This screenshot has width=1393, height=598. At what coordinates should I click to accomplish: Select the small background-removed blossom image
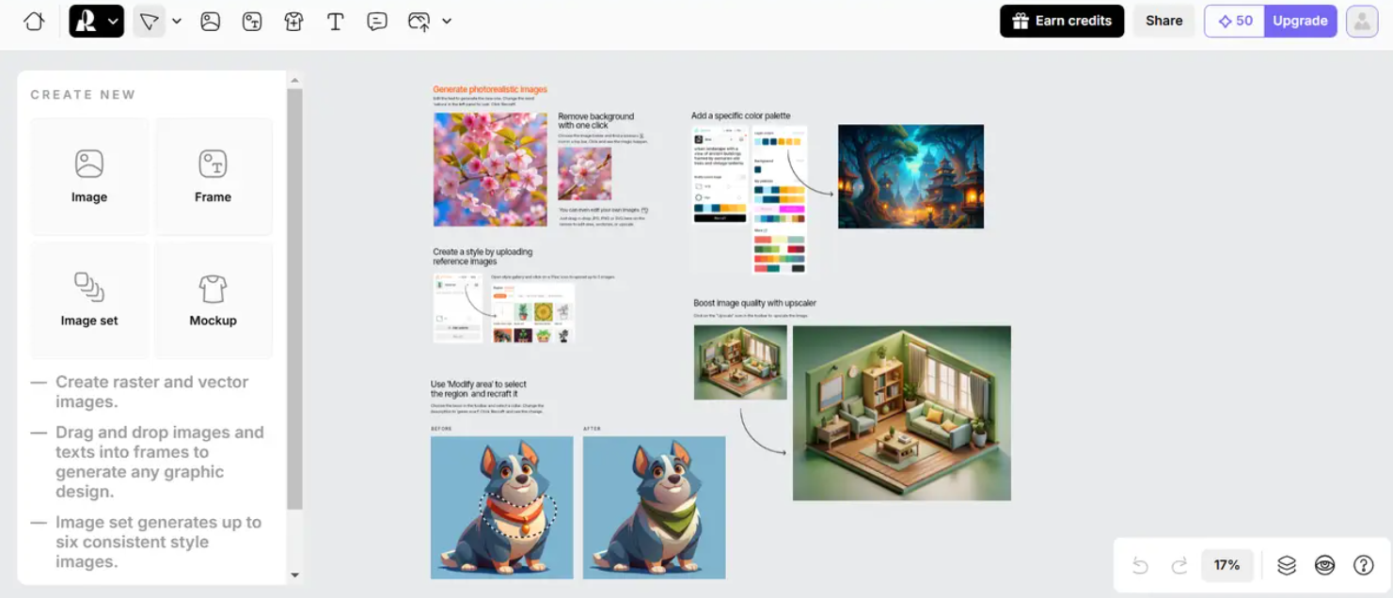[584, 173]
